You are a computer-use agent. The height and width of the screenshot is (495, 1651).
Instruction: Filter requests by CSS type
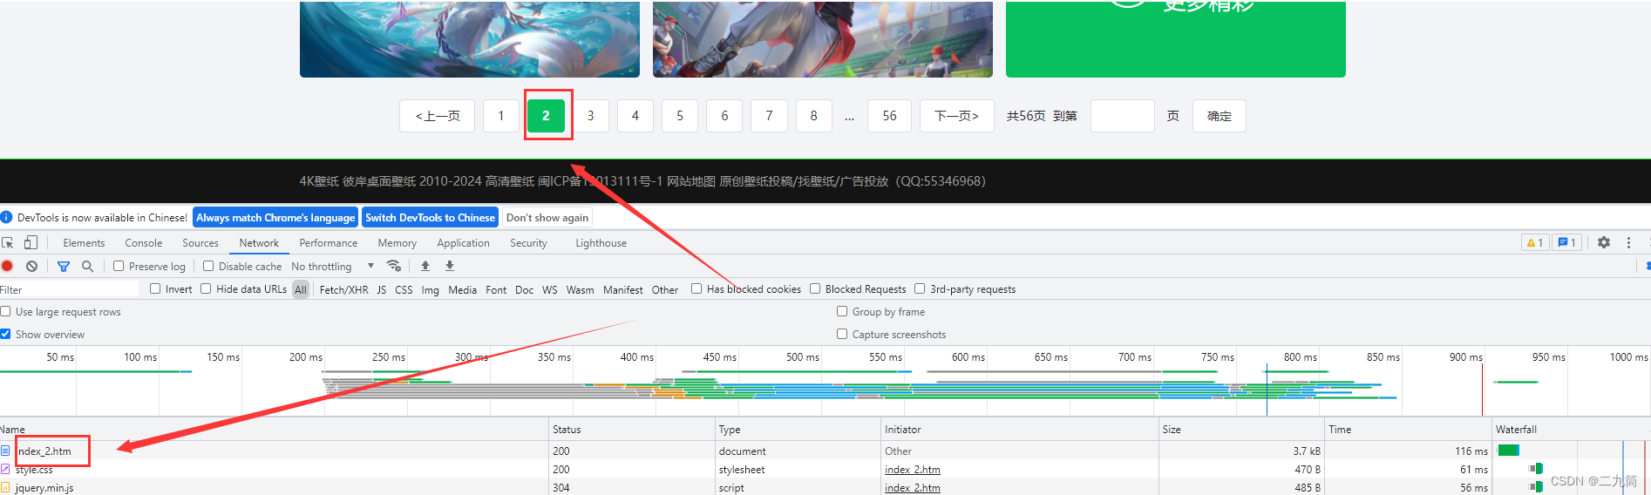[x=404, y=290]
